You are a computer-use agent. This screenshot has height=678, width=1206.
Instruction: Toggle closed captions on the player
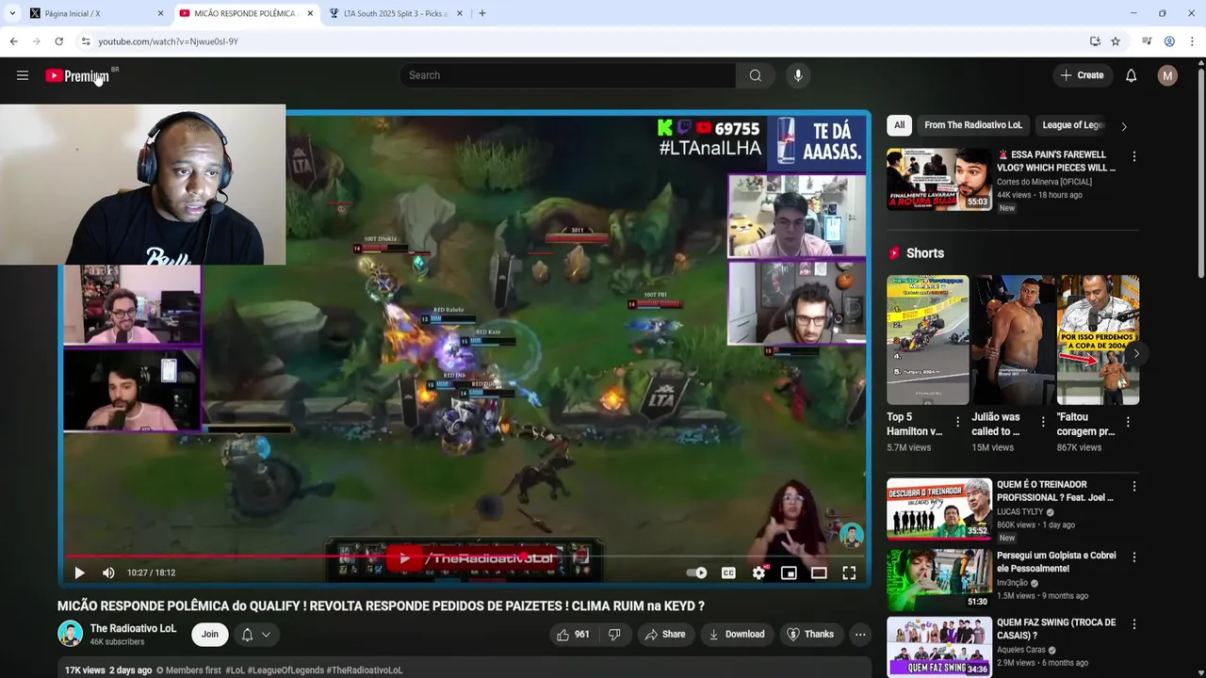(x=728, y=573)
